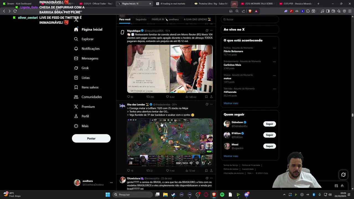The height and width of the screenshot is (199, 354).
Task: Open the receipt photo thumbnail
Action: (x=148, y=69)
